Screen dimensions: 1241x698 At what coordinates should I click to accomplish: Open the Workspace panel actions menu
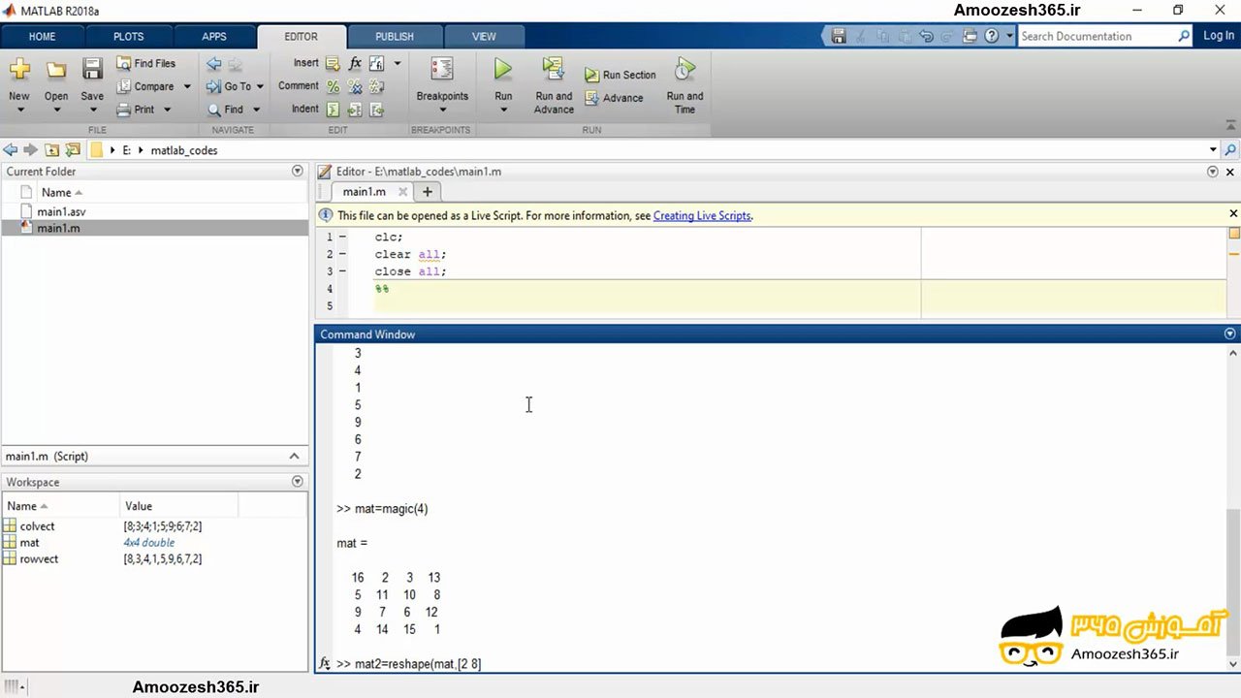pos(298,482)
